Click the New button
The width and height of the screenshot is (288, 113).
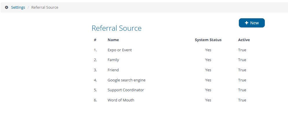point(252,23)
